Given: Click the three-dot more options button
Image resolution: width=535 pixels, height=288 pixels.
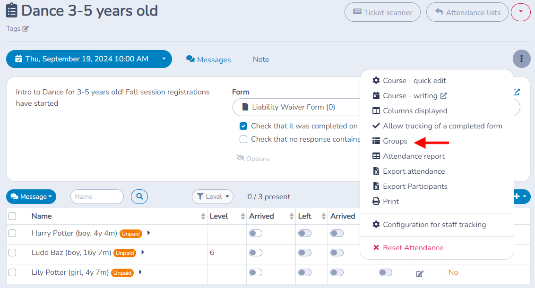Looking at the screenshot, I should (x=521, y=59).
